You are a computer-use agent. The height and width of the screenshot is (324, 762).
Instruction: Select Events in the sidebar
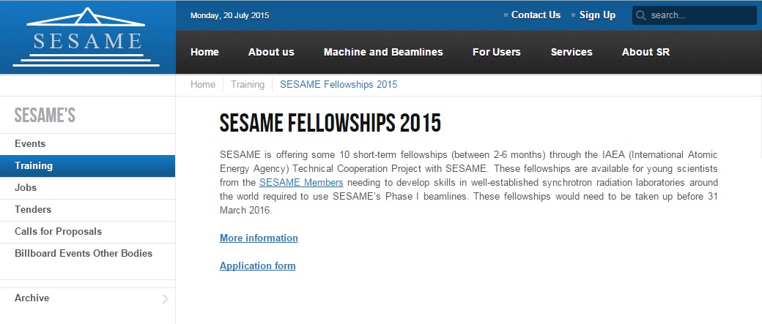87,144
